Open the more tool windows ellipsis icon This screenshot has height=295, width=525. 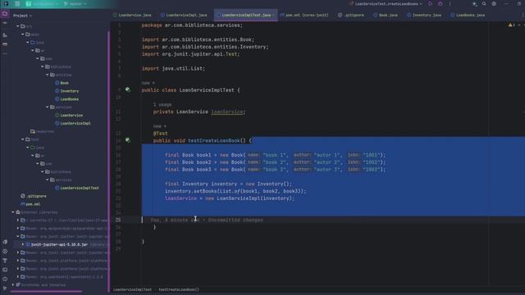5,53
